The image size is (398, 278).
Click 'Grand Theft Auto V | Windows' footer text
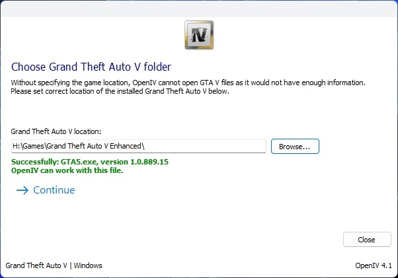[54, 265]
